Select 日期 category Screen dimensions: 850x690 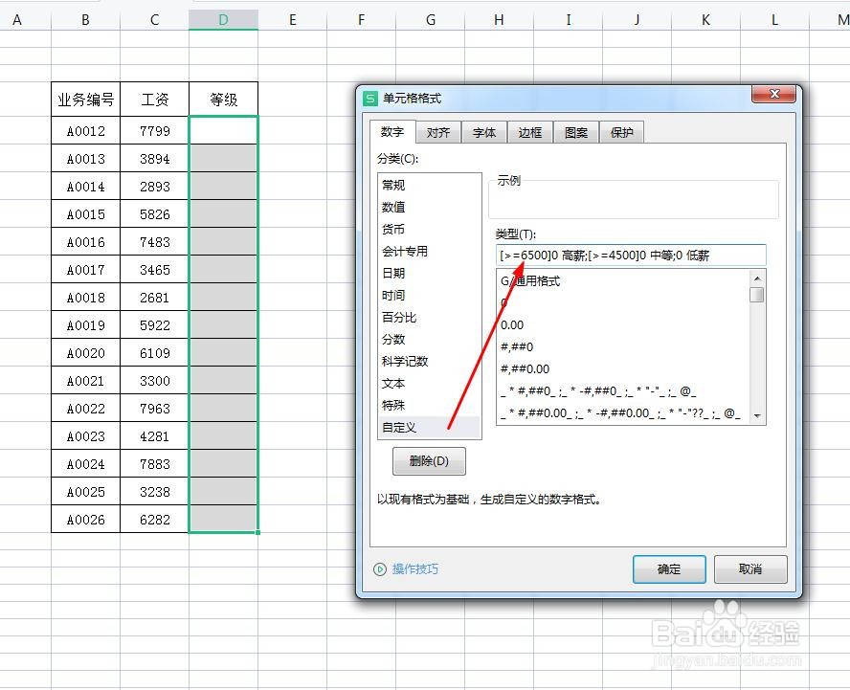click(429, 273)
